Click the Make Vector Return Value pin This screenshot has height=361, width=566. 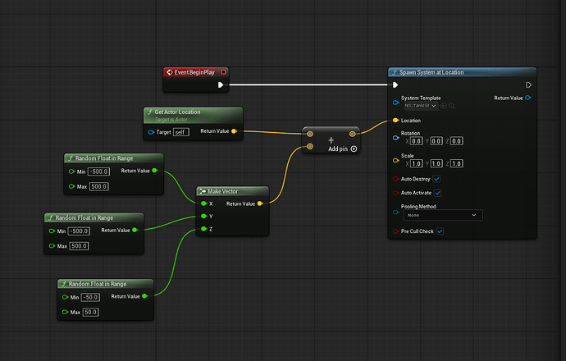[x=260, y=203]
